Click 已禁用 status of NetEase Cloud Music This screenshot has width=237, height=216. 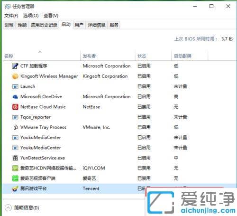144,107
